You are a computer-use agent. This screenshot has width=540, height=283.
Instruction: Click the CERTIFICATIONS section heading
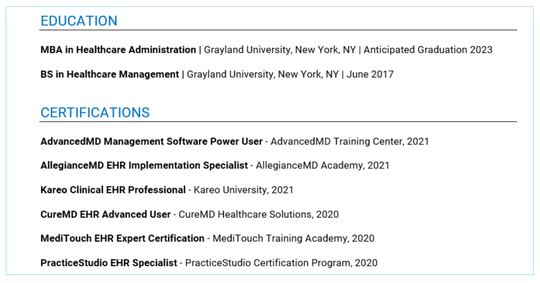click(x=95, y=113)
